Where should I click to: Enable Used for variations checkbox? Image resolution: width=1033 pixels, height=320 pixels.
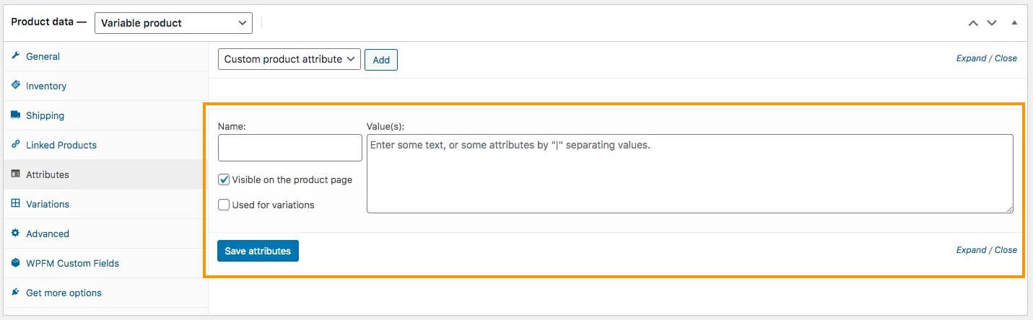(x=225, y=205)
